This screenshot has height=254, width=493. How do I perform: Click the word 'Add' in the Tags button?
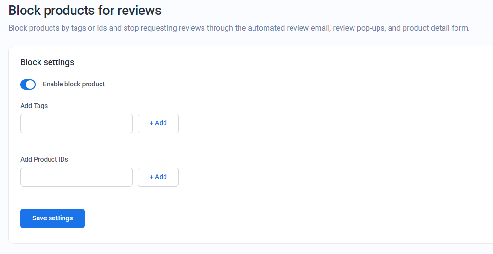161,123
